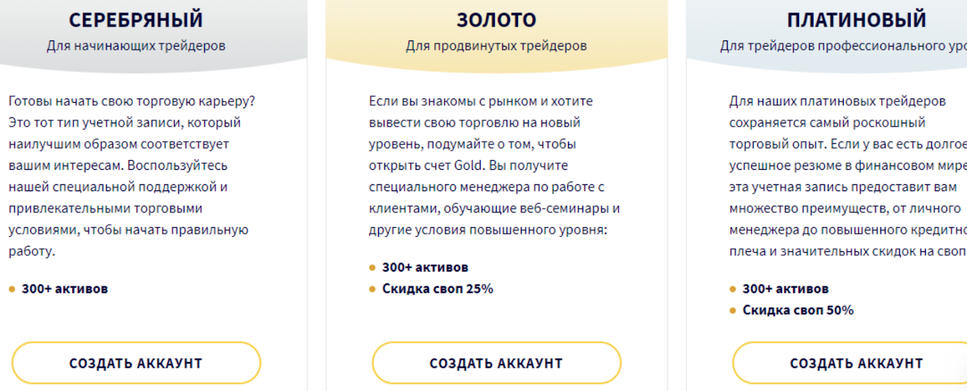Select the ПЛАТИНОВЫЙ plan heading
967x391 pixels.
click(856, 20)
